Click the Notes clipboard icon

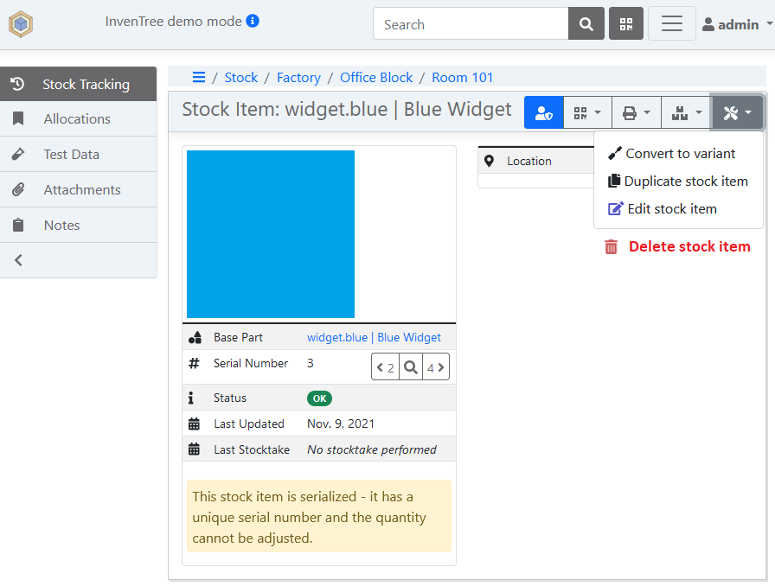(18, 225)
